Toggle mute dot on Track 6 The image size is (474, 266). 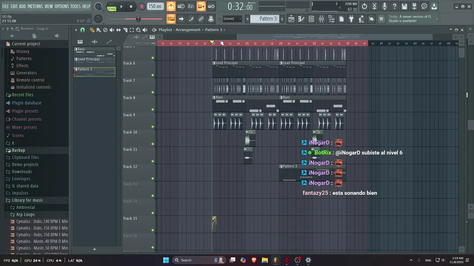[153, 75]
